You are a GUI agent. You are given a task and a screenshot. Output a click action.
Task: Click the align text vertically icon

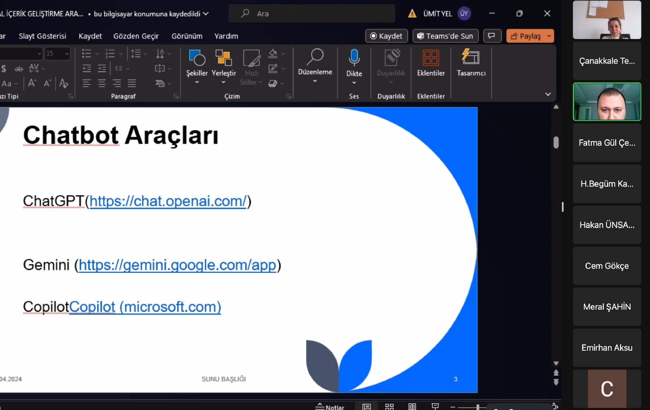tap(160, 68)
